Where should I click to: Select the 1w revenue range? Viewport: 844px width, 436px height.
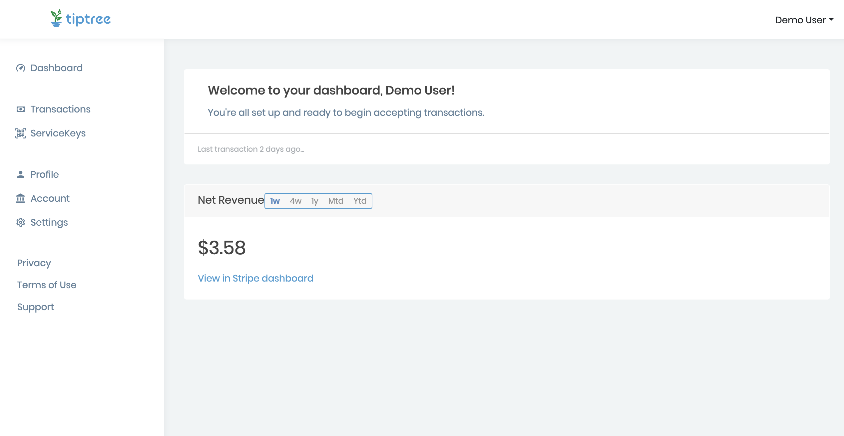tap(275, 201)
